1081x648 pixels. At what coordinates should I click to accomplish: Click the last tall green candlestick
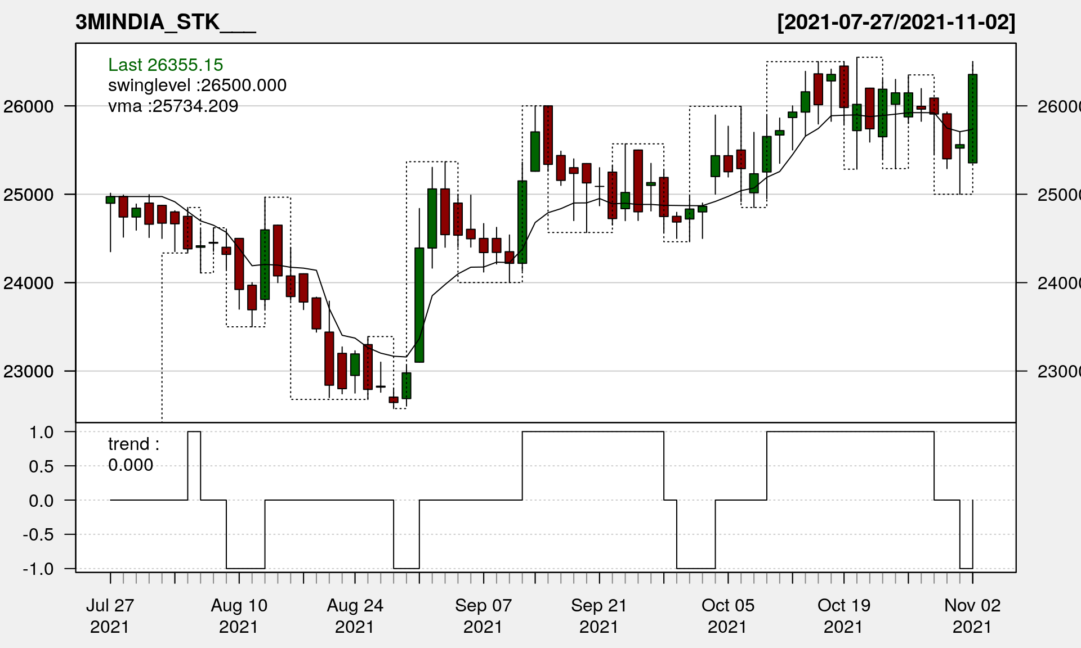(x=972, y=119)
